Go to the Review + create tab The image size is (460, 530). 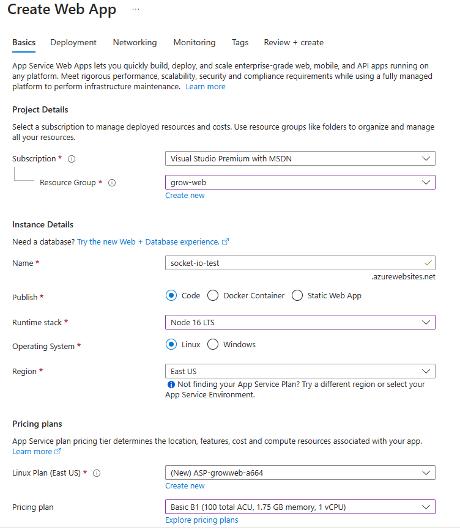(x=294, y=43)
